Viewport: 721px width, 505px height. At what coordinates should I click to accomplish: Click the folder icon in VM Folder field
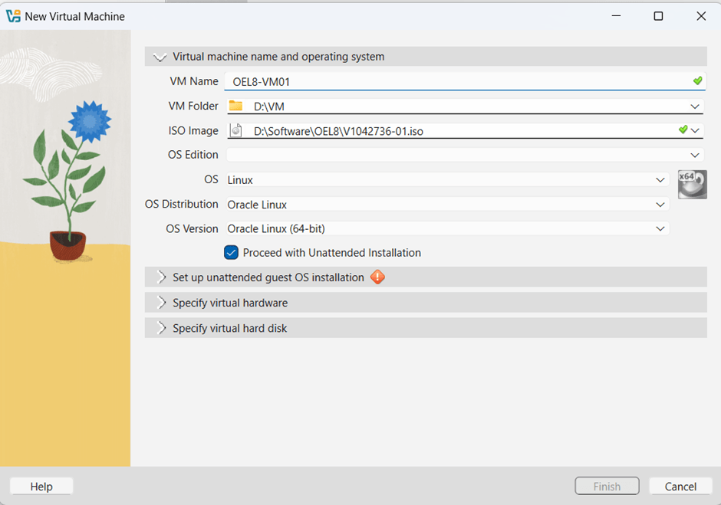coord(235,106)
